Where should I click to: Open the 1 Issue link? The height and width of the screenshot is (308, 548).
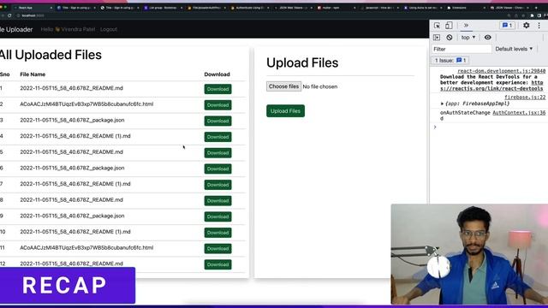click(x=450, y=61)
